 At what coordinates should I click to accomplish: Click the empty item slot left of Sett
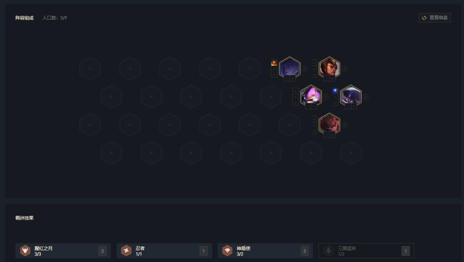coord(314,63)
